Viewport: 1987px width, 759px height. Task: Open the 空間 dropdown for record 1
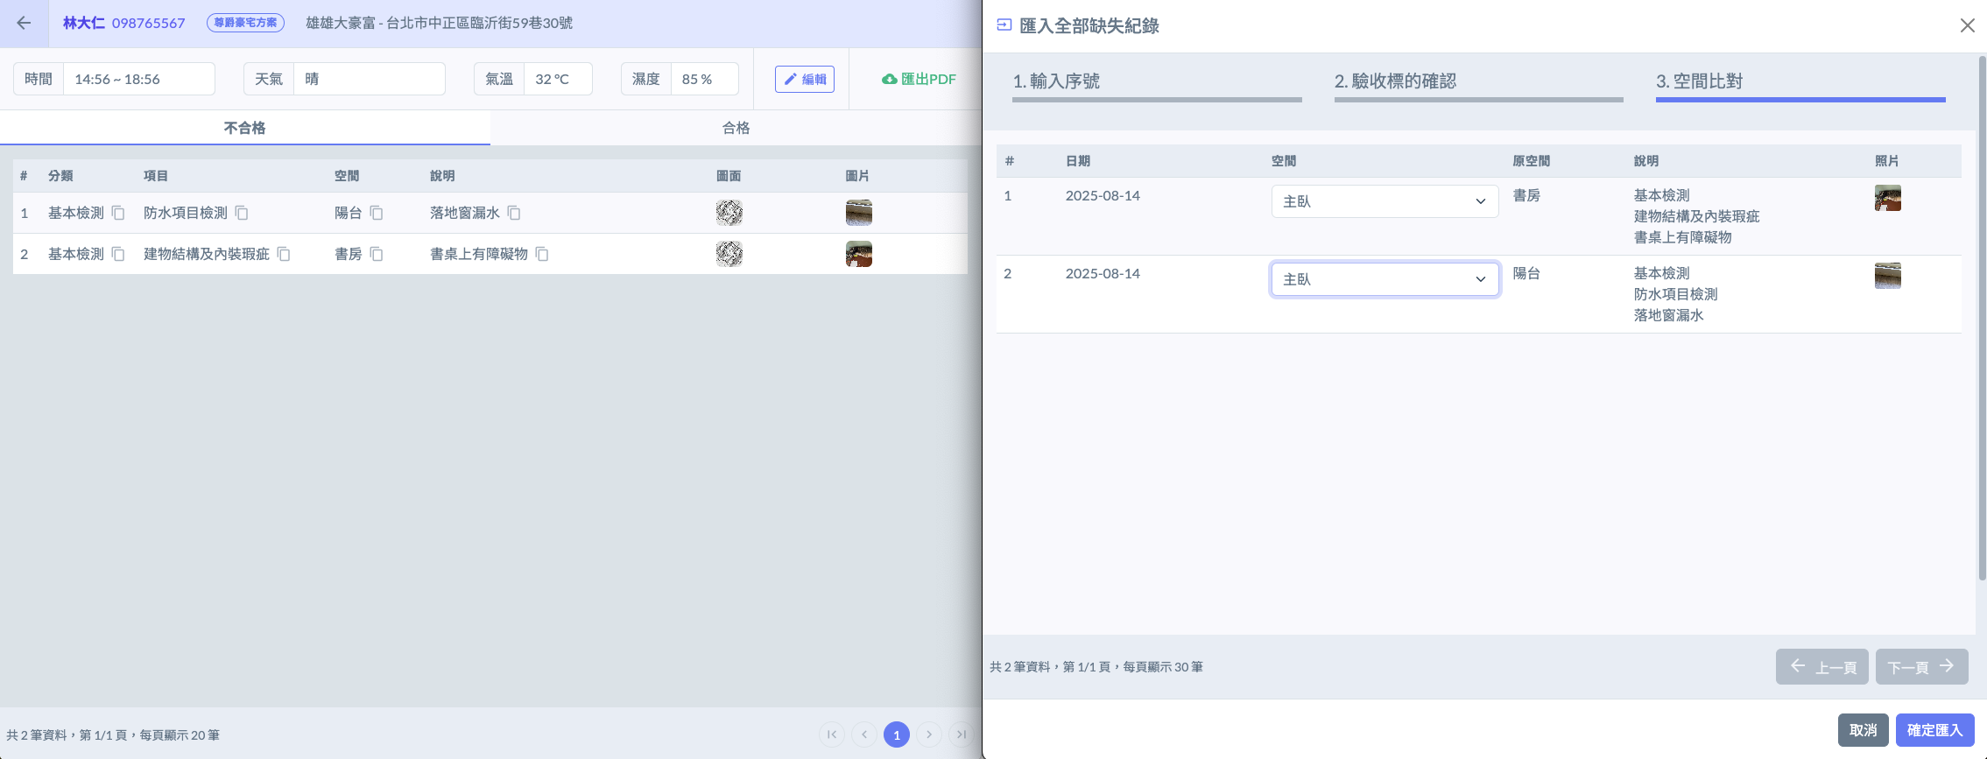(x=1384, y=201)
